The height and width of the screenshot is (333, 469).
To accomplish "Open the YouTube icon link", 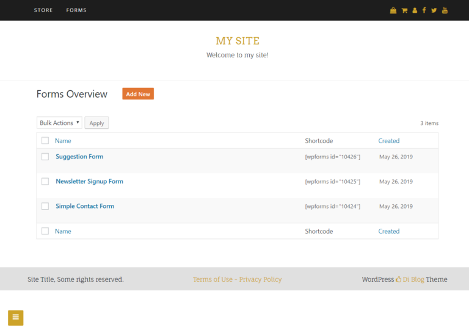I will pyautogui.click(x=445, y=10).
